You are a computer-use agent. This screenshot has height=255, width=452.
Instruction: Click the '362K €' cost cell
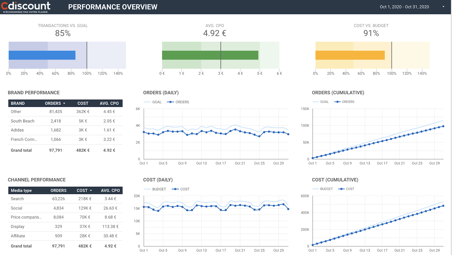point(83,111)
